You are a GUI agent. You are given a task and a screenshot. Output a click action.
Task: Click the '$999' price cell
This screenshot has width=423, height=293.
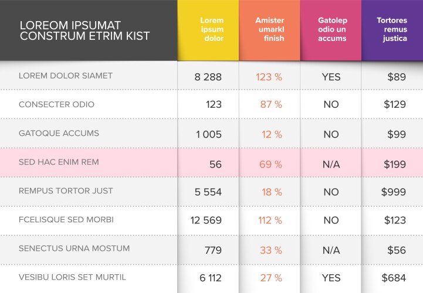coord(393,192)
